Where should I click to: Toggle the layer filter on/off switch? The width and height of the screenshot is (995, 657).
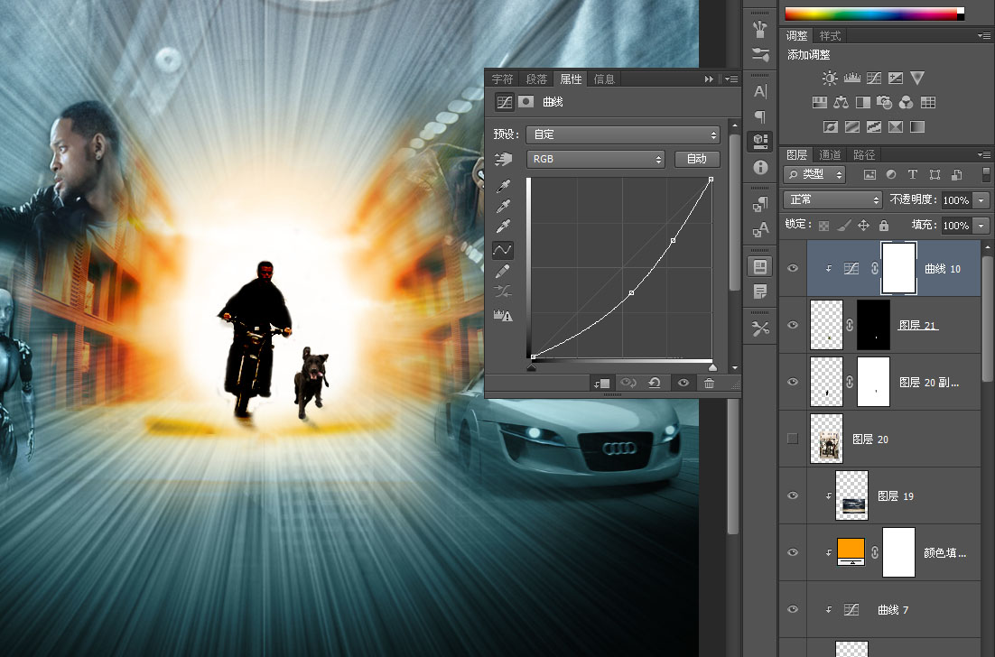click(986, 174)
